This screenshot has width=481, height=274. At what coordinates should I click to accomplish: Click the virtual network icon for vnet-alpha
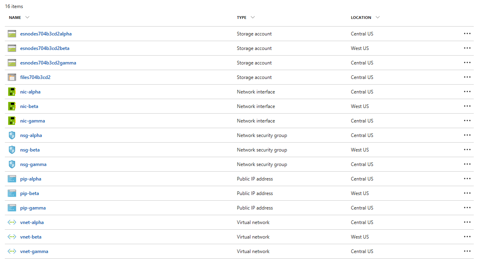(x=12, y=222)
